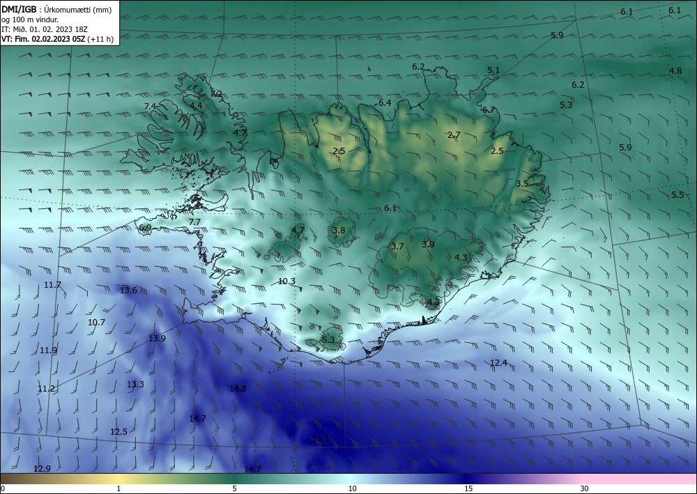
Task: Click the color scale label 5
Action: pyautogui.click(x=234, y=489)
